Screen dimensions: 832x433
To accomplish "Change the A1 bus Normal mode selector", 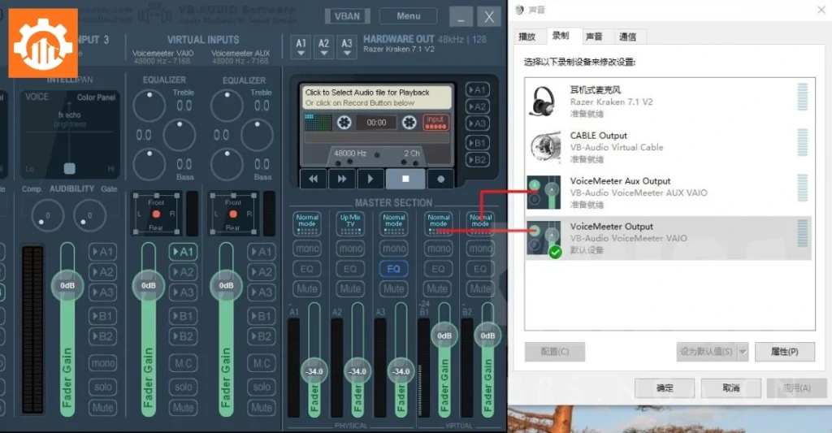I will click(x=306, y=224).
